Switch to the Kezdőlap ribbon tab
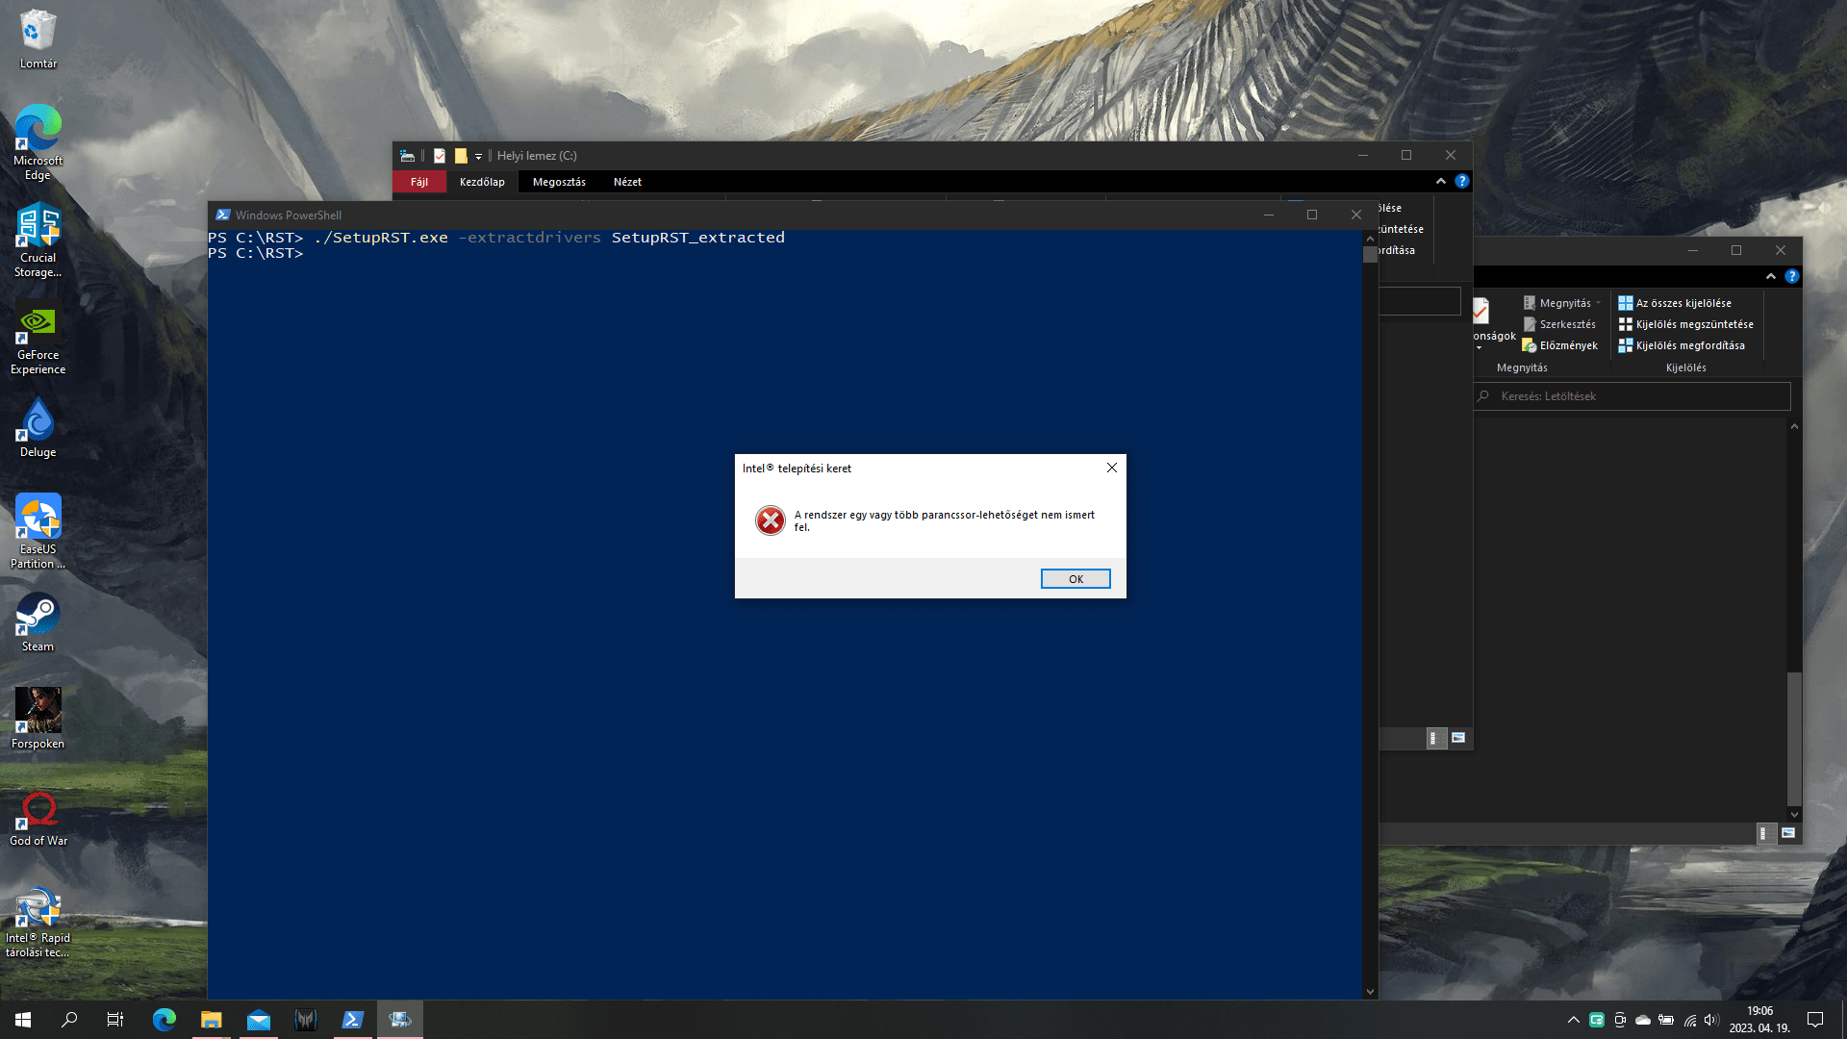 (x=483, y=181)
